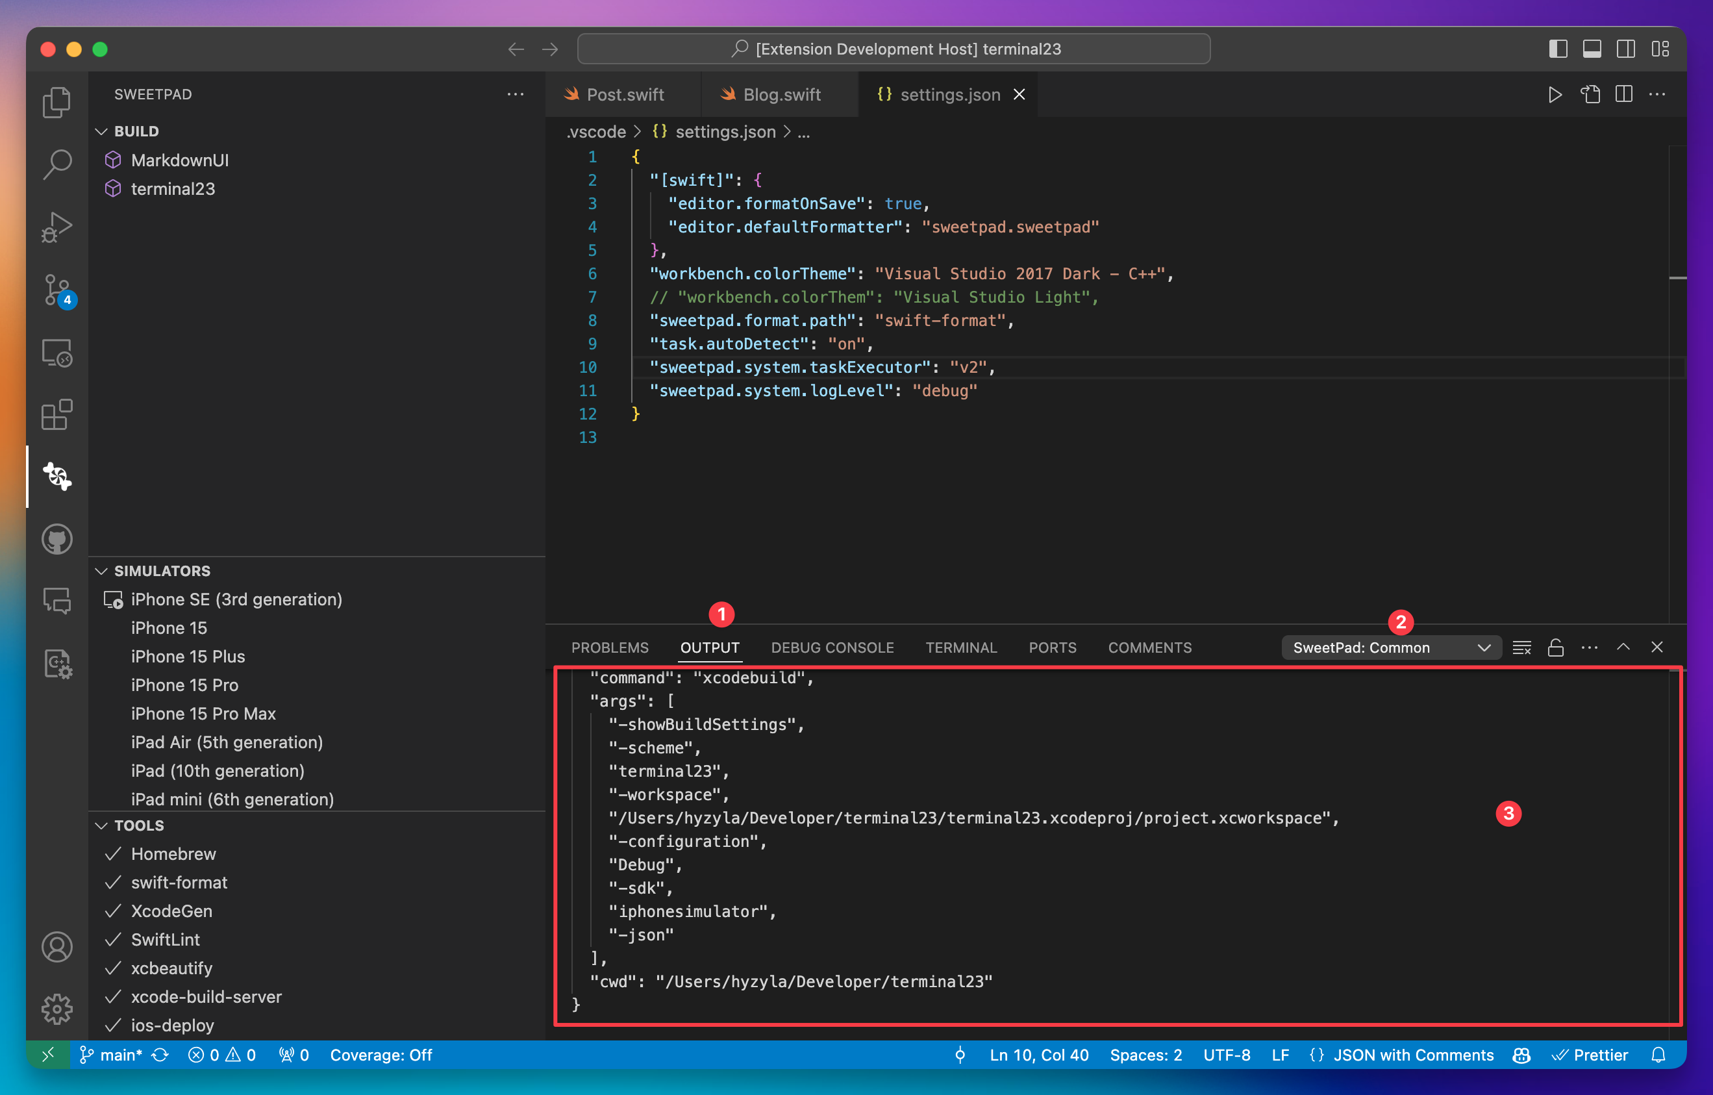Maximize the panel with the up chevron
This screenshot has height=1095, width=1713.
1623,648
